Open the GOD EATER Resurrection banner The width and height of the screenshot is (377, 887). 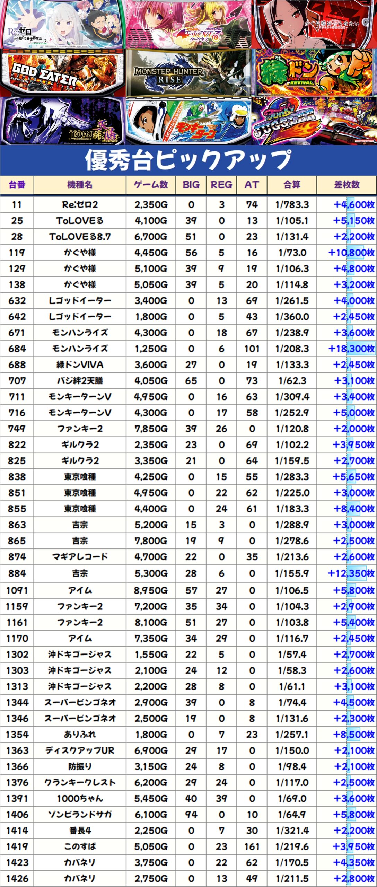tap(63, 72)
